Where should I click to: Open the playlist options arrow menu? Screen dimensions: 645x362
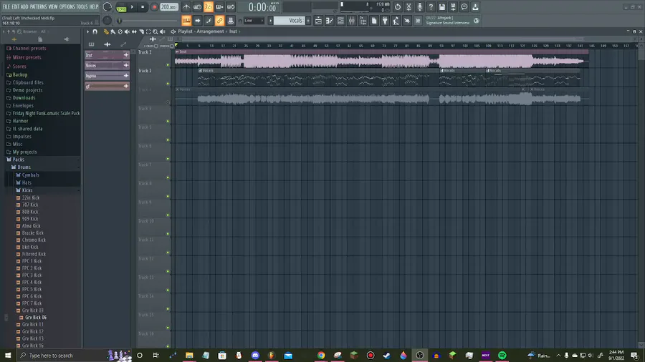pyautogui.click(x=87, y=31)
